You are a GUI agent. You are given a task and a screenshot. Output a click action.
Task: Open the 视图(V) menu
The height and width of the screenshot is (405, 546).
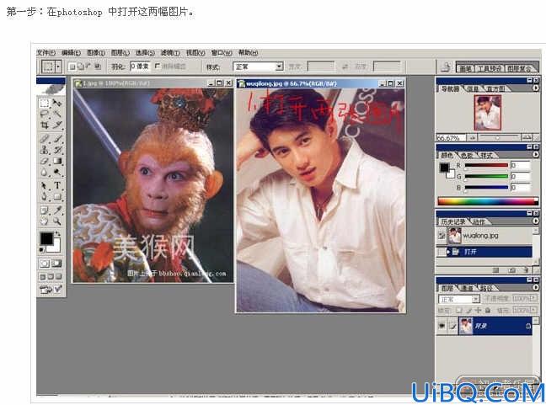coord(195,52)
